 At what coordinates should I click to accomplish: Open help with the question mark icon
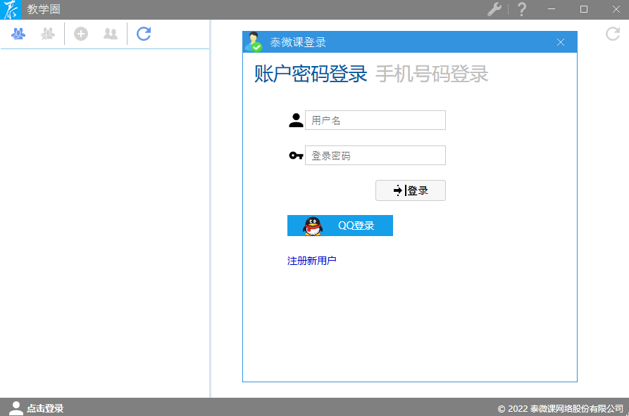[521, 9]
